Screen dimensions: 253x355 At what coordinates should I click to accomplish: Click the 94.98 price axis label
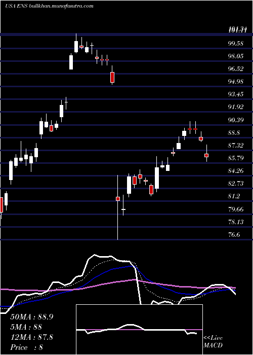tap(236, 82)
